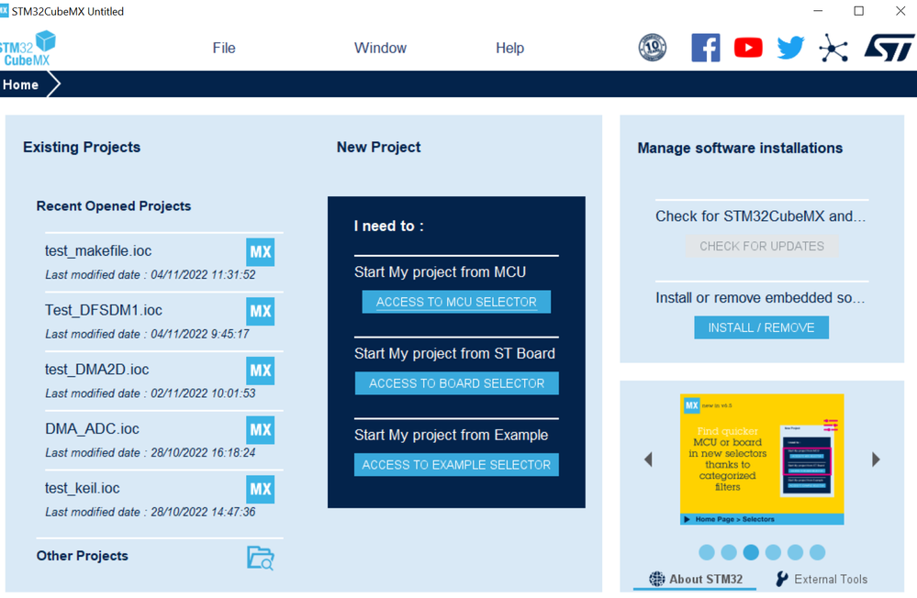Click ACCESS TO EXAMPLE SELECTOR button
This screenshot has height=598, width=917.
(456, 465)
